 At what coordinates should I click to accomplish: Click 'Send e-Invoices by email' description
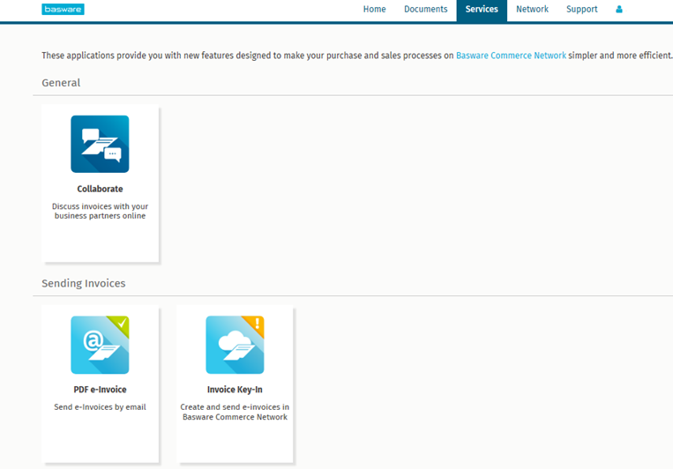click(x=100, y=406)
